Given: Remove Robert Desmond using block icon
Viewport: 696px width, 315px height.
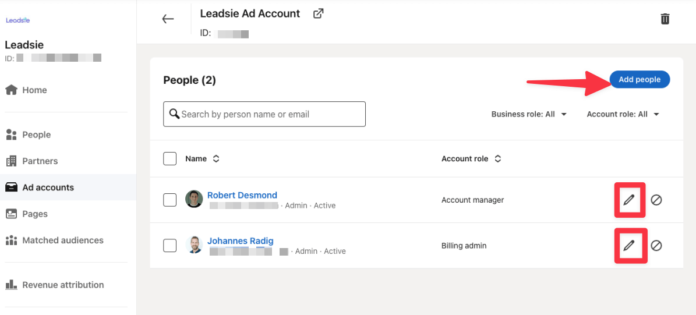Looking at the screenshot, I should pyautogui.click(x=656, y=200).
